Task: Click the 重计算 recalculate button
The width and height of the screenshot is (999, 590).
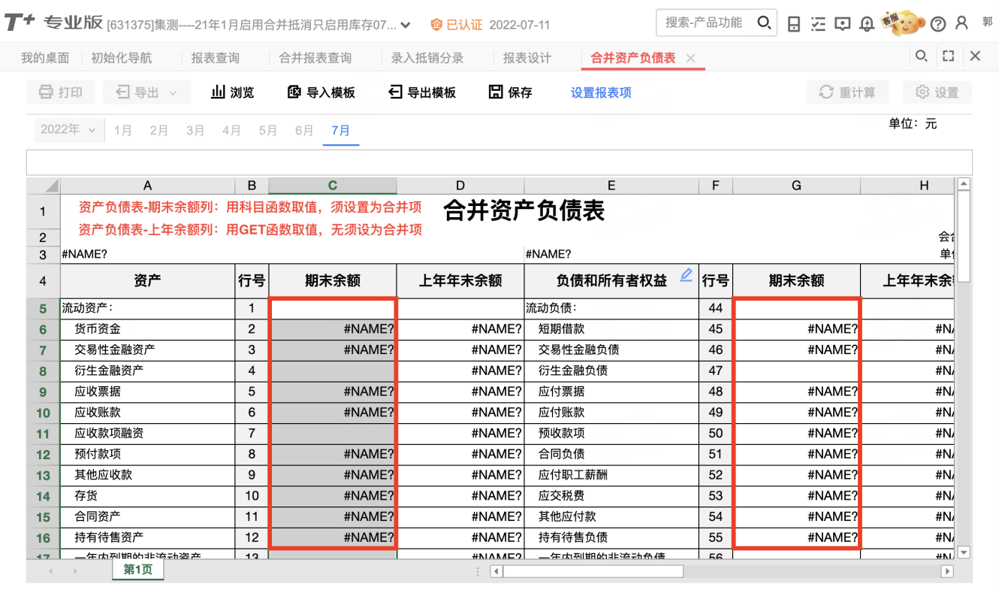Action: pos(847,92)
